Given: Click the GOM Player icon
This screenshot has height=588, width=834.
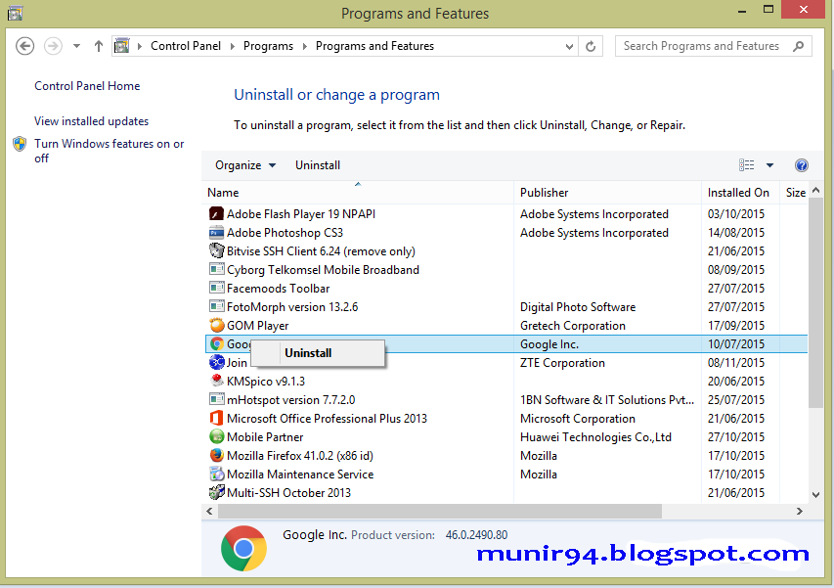Looking at the screenshot, I should click(216, 325).
